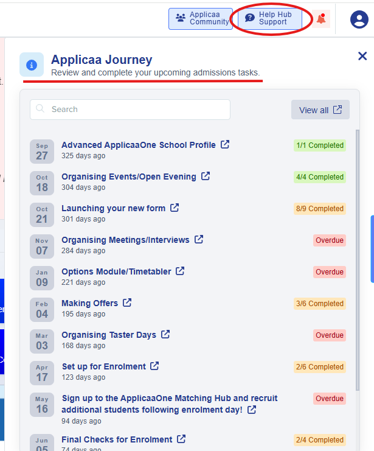Click external-link icon beside Launching your new form

click(175, 208)
